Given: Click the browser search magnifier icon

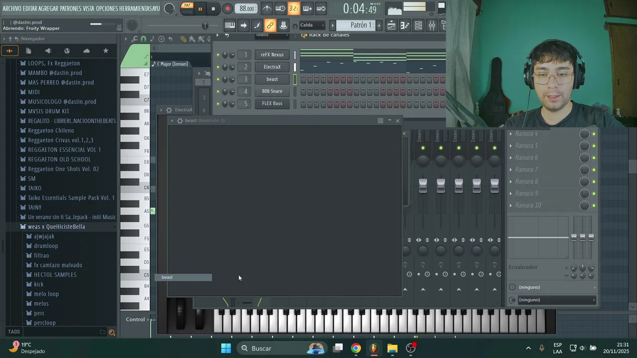Looking at the screenshot, I should tap(112, 333).
